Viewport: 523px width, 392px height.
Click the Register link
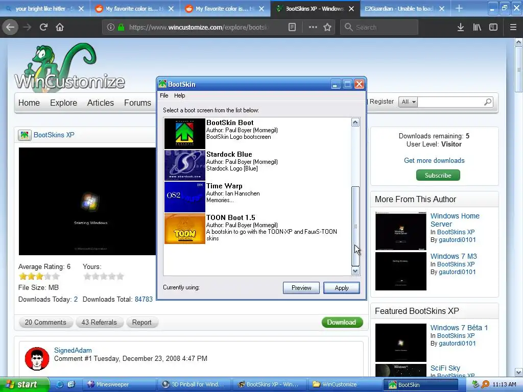[382, 102]
